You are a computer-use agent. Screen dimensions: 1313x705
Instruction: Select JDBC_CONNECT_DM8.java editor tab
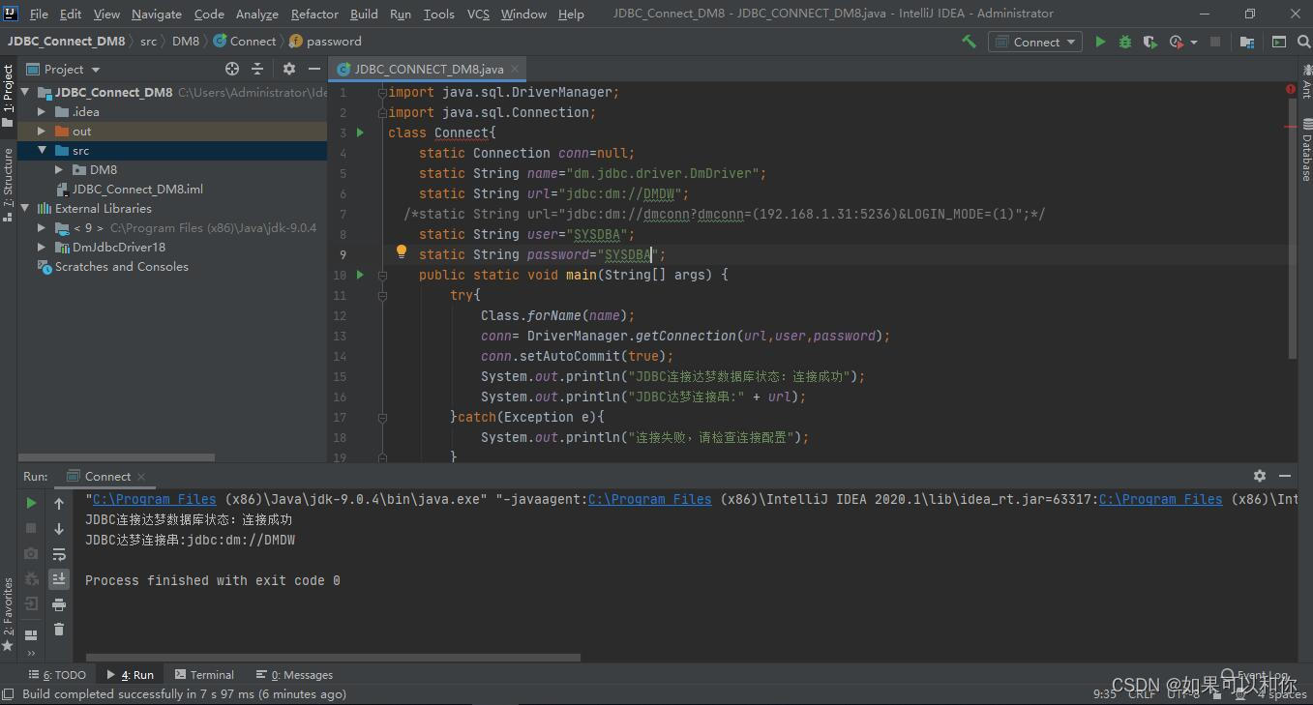coord(429,69)
